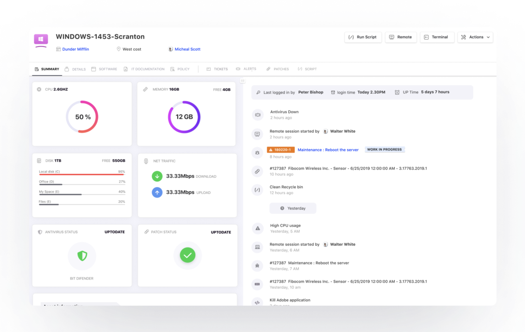The height and width of the screenshot is (332, 525).
Task: Open the Actions dropdown menu
Action: tap(475, 37)
